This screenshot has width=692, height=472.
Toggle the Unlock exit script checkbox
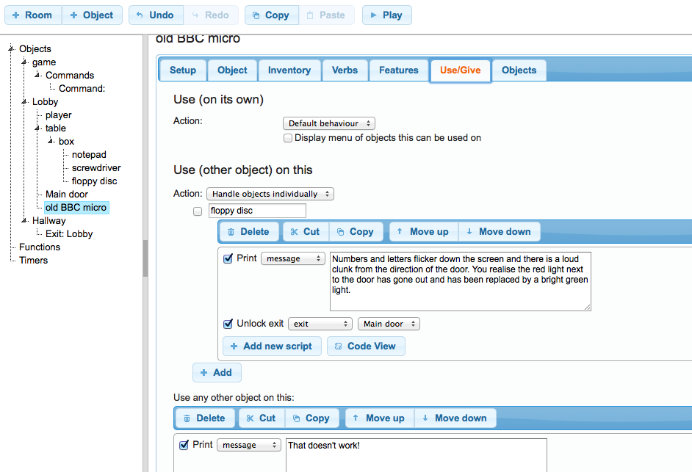pos(228,324)
